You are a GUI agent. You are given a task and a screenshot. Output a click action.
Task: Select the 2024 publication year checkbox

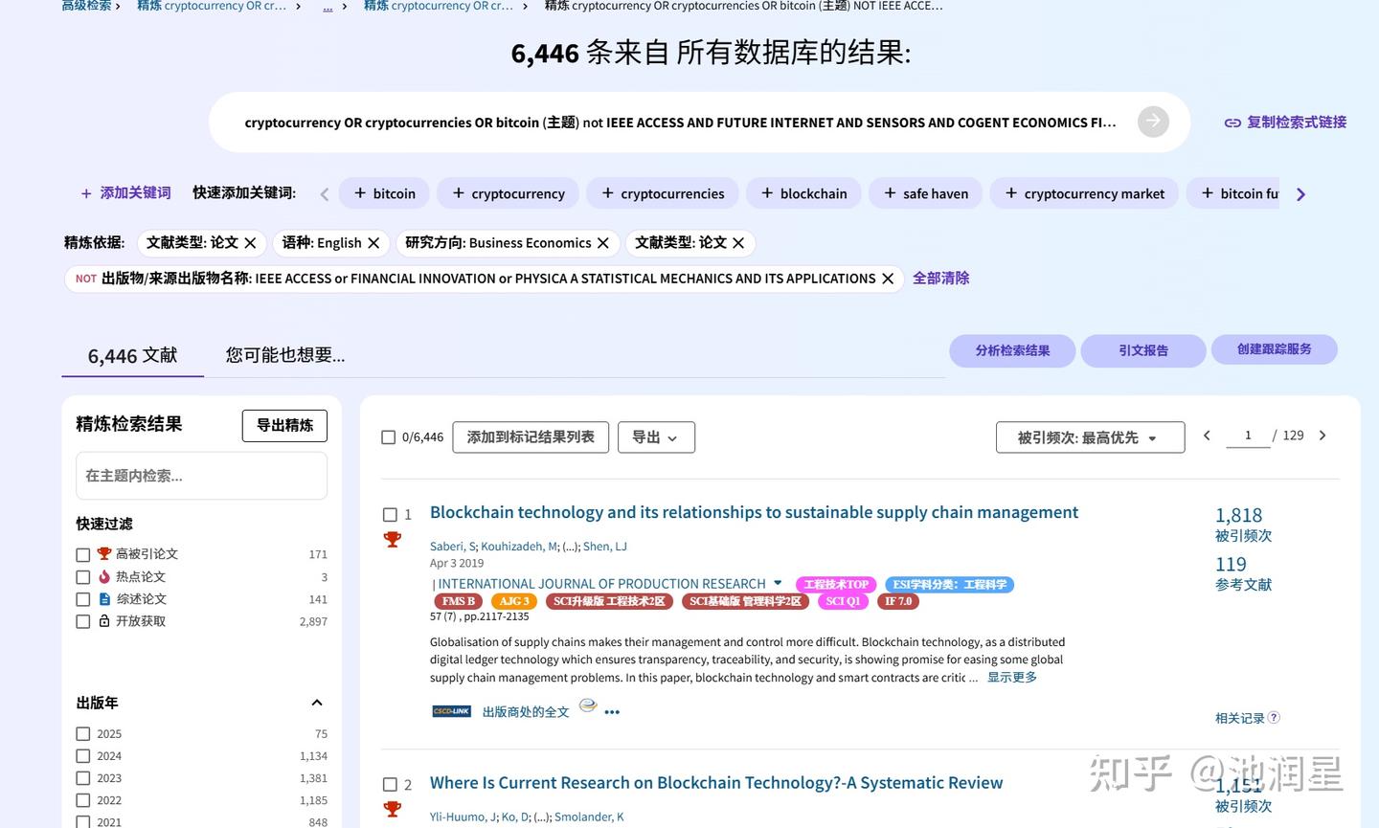pyautogui.click(x=83, y=755)
